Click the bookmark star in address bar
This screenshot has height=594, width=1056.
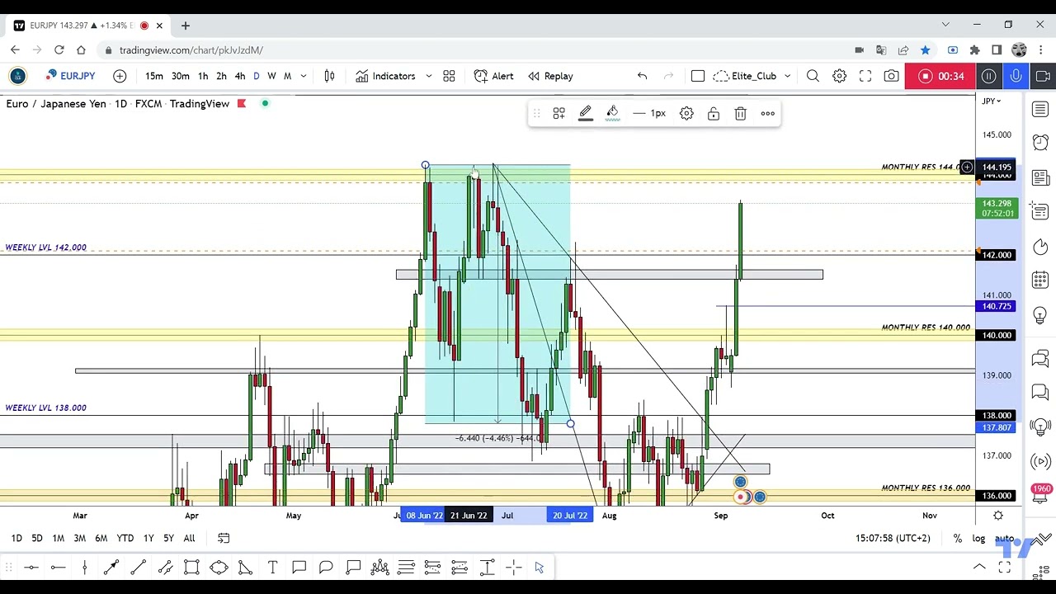[x=925, y=50]
